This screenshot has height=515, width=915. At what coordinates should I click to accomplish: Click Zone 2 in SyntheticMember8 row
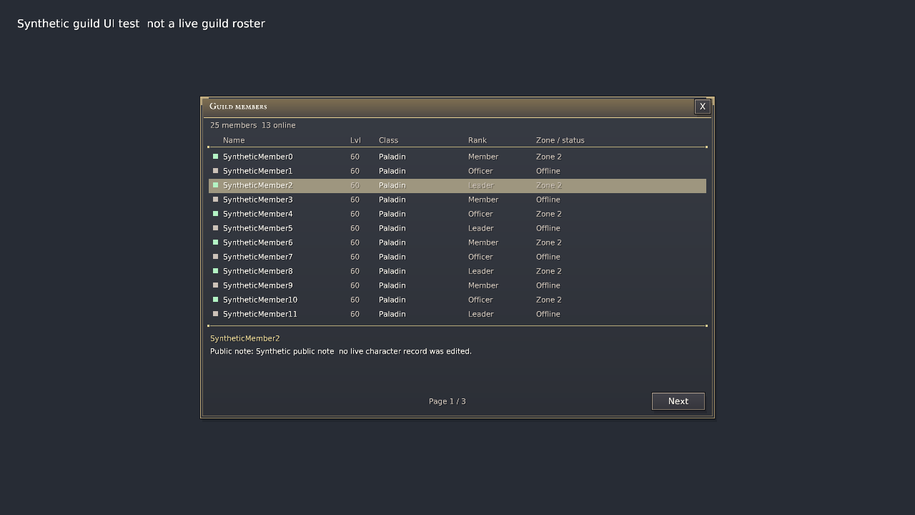pyautogui.click(x=549, y=271)
